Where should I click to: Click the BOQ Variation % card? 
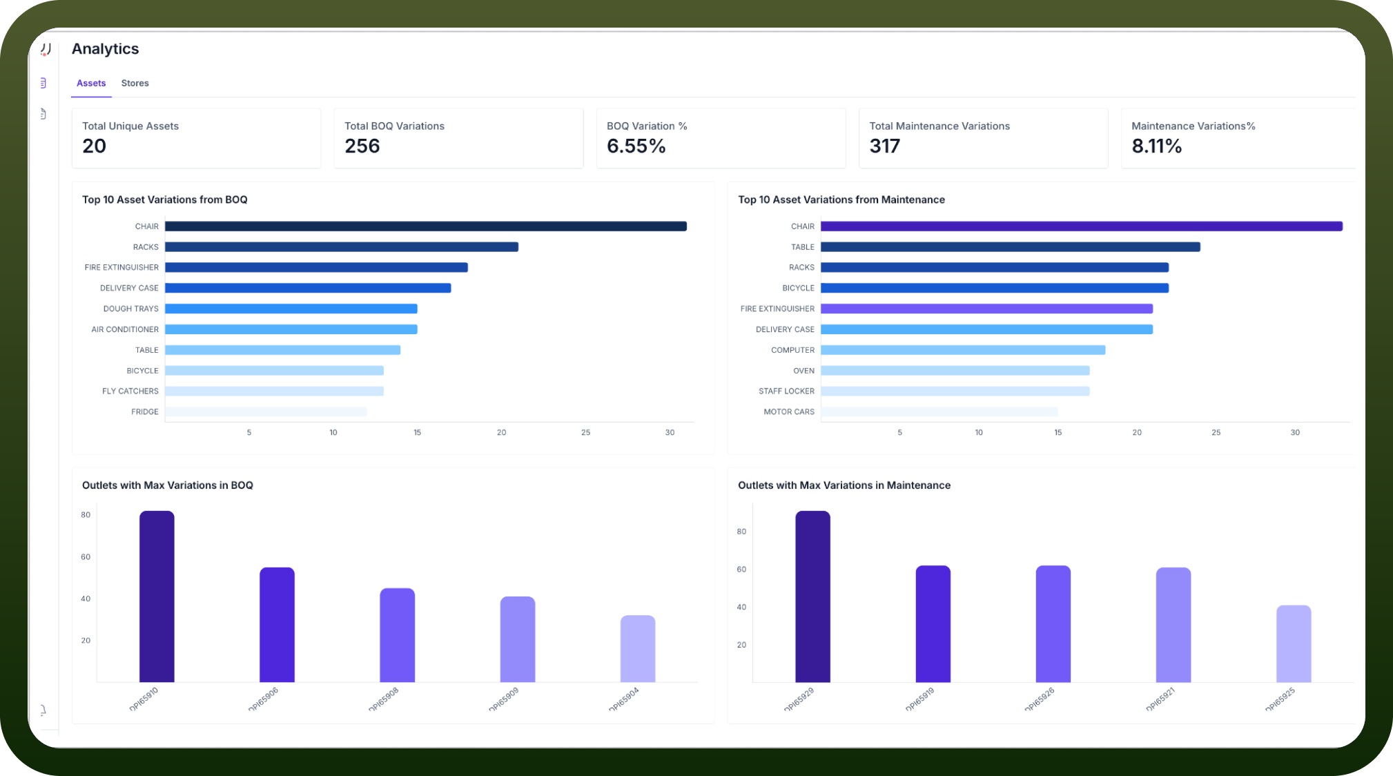tap(721, 138)
